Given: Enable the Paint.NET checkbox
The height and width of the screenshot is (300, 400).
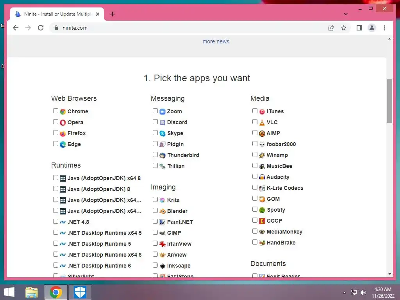Looking at the screenshot, I should pos(155,221).
